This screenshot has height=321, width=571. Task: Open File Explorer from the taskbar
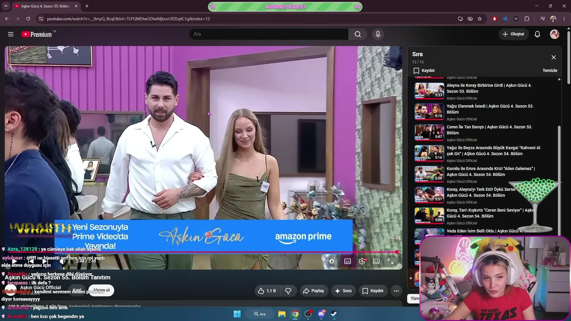[x=282, y=314]
